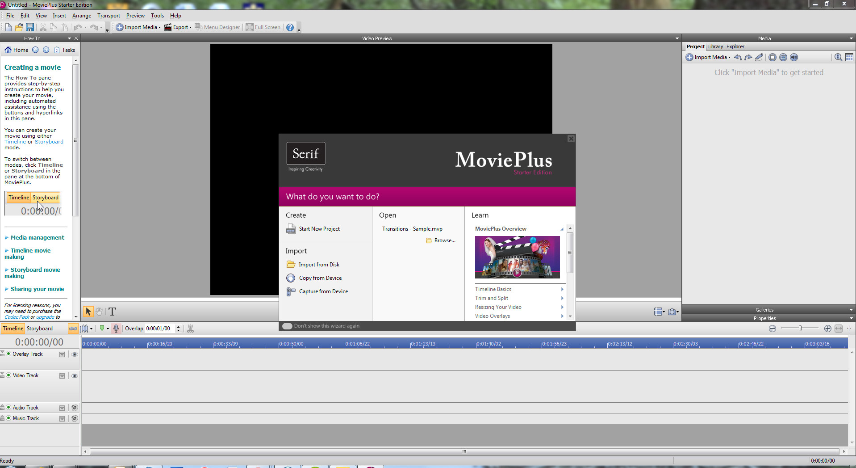Hide the Overlay Track with eye icon
Screen dimensions: 856x468
[75, 354]
